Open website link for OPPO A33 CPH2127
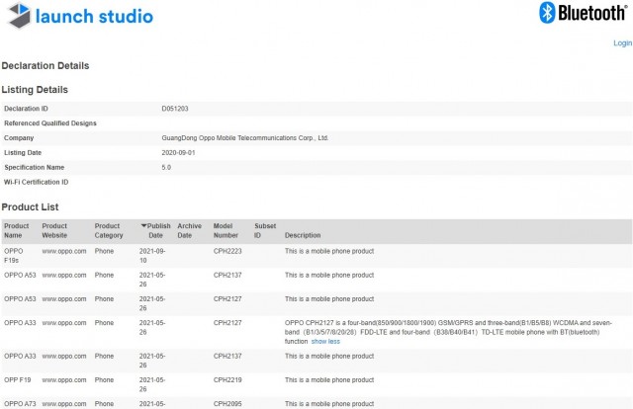 [x=63, y=322]
